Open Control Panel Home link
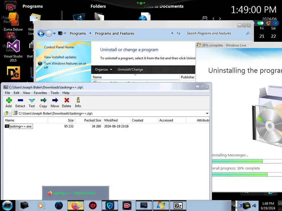This screenshot has height=211, width=282. point(59,47)
